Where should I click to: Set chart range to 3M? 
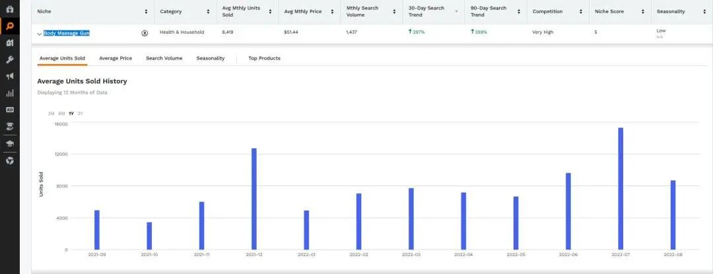coord(51,114)
